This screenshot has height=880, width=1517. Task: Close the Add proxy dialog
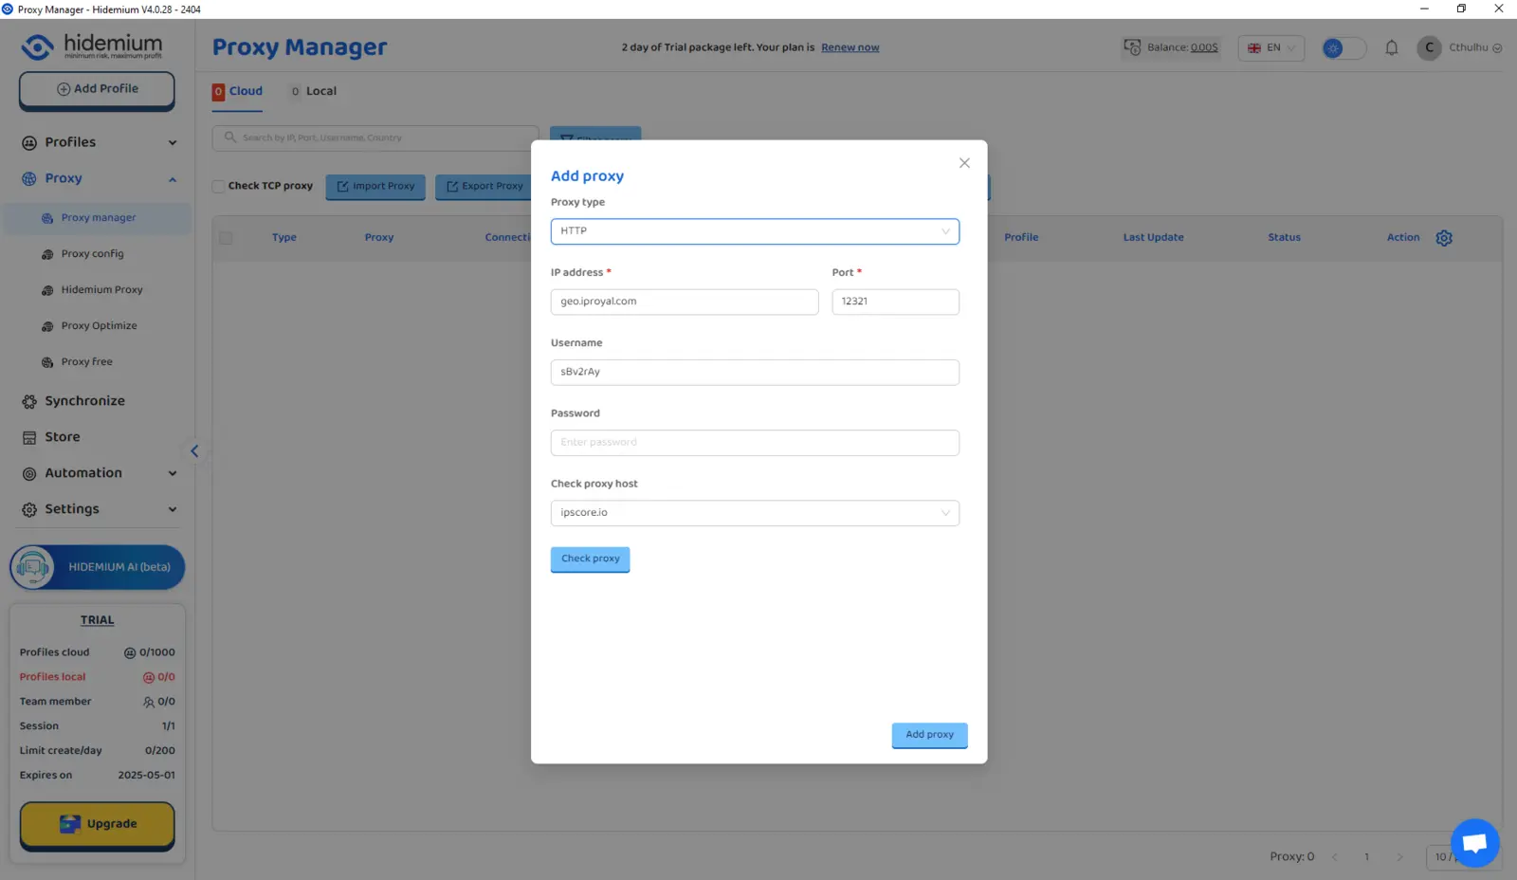point(964,163)
